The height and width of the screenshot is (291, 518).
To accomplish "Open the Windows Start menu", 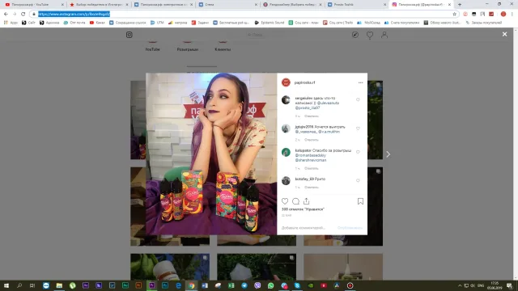I will click(6, 285).
